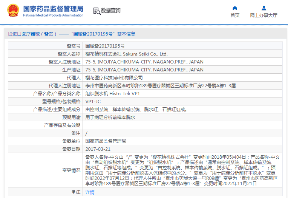288x198 pixels.
Task: Click the small icon before 进口医疗器械 header
Action: [9, 34]
